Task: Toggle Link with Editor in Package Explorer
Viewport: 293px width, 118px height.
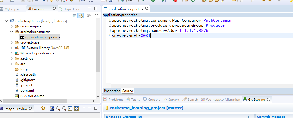Action: [80, 15]
